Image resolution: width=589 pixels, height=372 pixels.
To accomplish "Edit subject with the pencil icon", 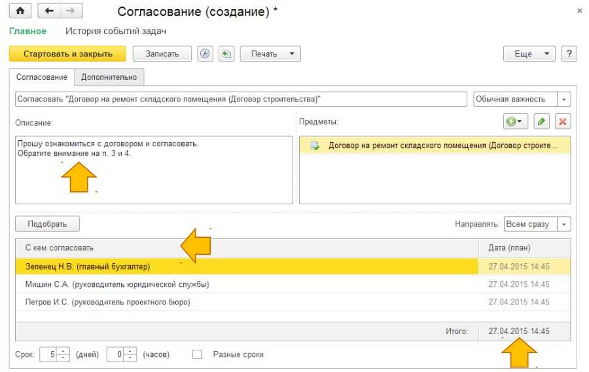I will [541, 121].
